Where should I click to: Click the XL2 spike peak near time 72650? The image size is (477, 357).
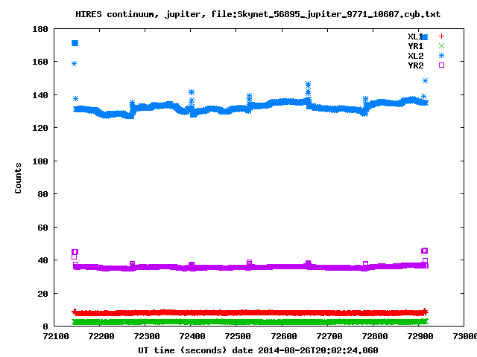pos(308,84)
